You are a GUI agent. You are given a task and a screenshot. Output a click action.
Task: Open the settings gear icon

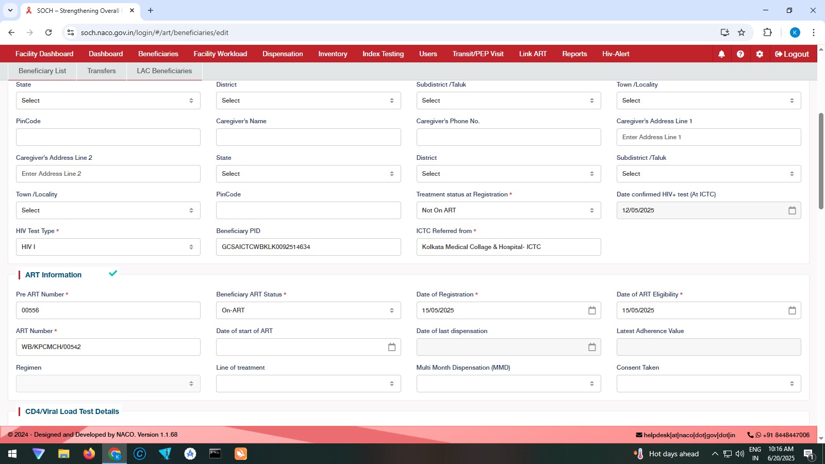tap(760, 54)
